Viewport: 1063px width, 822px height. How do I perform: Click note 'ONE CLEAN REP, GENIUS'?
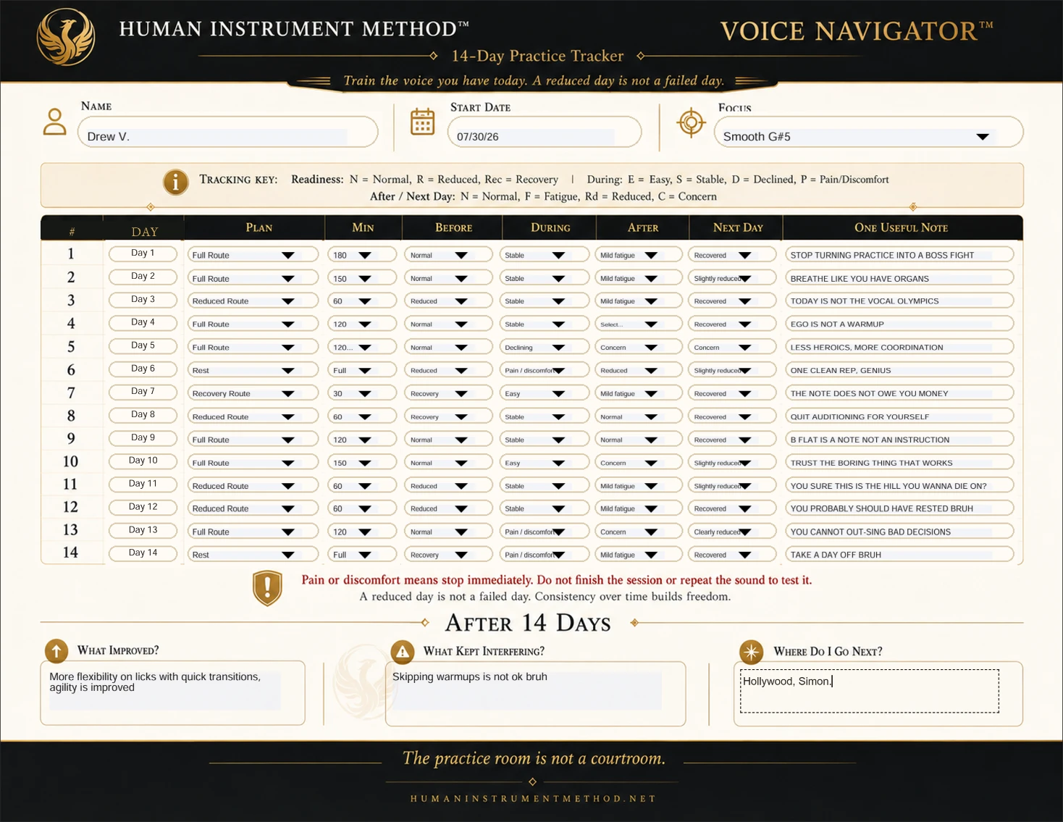tap(899, 370)
